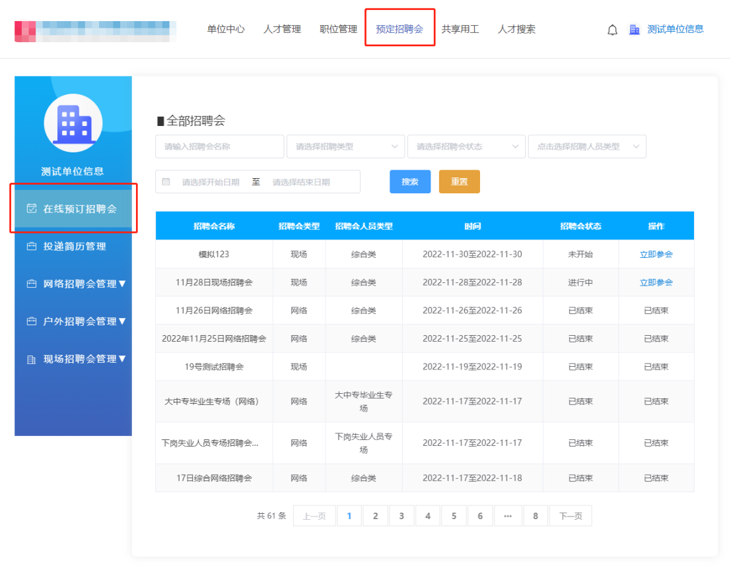Open the 共享用工 navigation item
Screen dimensions: 731x566
460,29
